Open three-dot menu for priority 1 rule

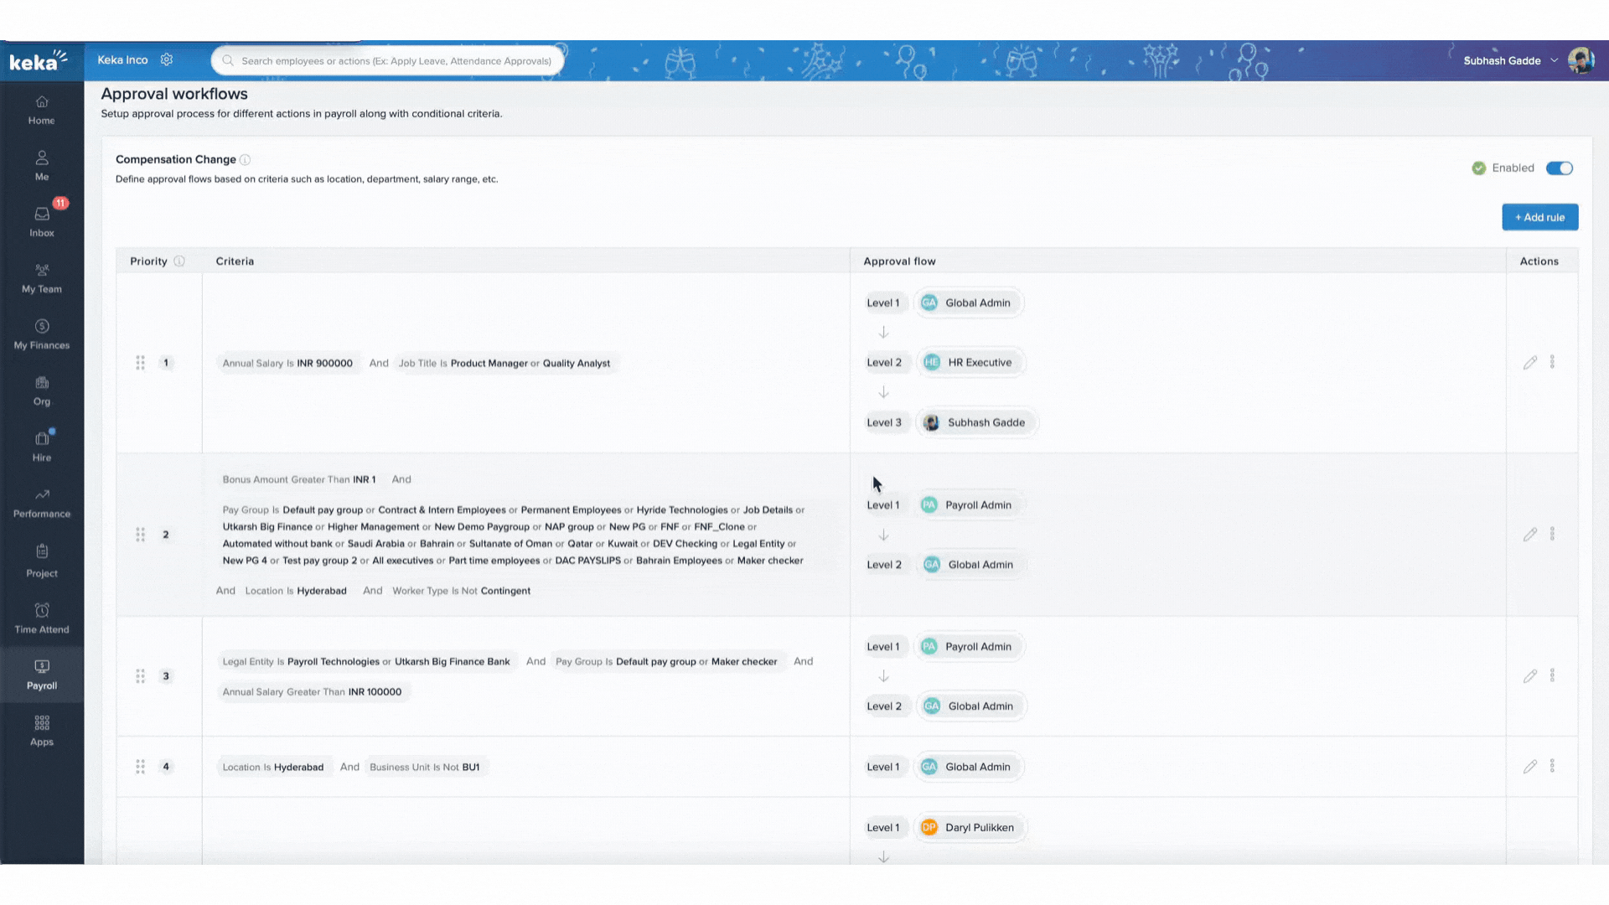[x=1552, y=362]
